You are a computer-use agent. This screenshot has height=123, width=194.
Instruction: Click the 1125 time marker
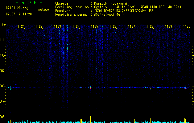(94, 26)
